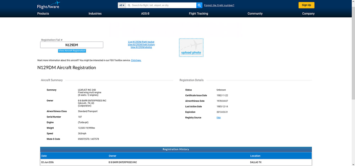The height and width of the screenshot is (166, 355).
Task: Select expiration date '2013-03-31'
Action: [x=222, y=112]
